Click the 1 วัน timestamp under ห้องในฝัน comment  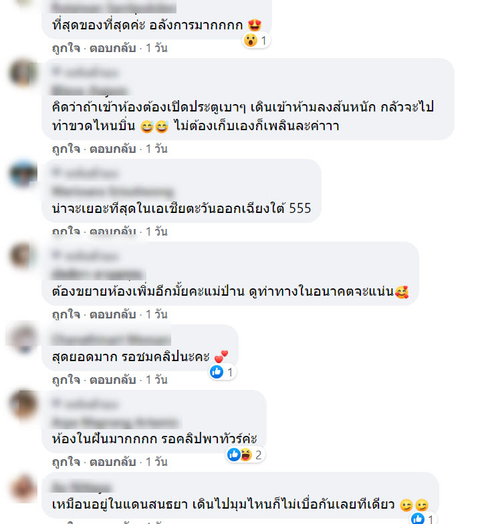156,462
